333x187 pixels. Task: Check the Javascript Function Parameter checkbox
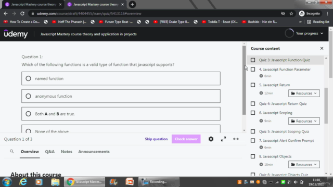(x=253, y=69)
